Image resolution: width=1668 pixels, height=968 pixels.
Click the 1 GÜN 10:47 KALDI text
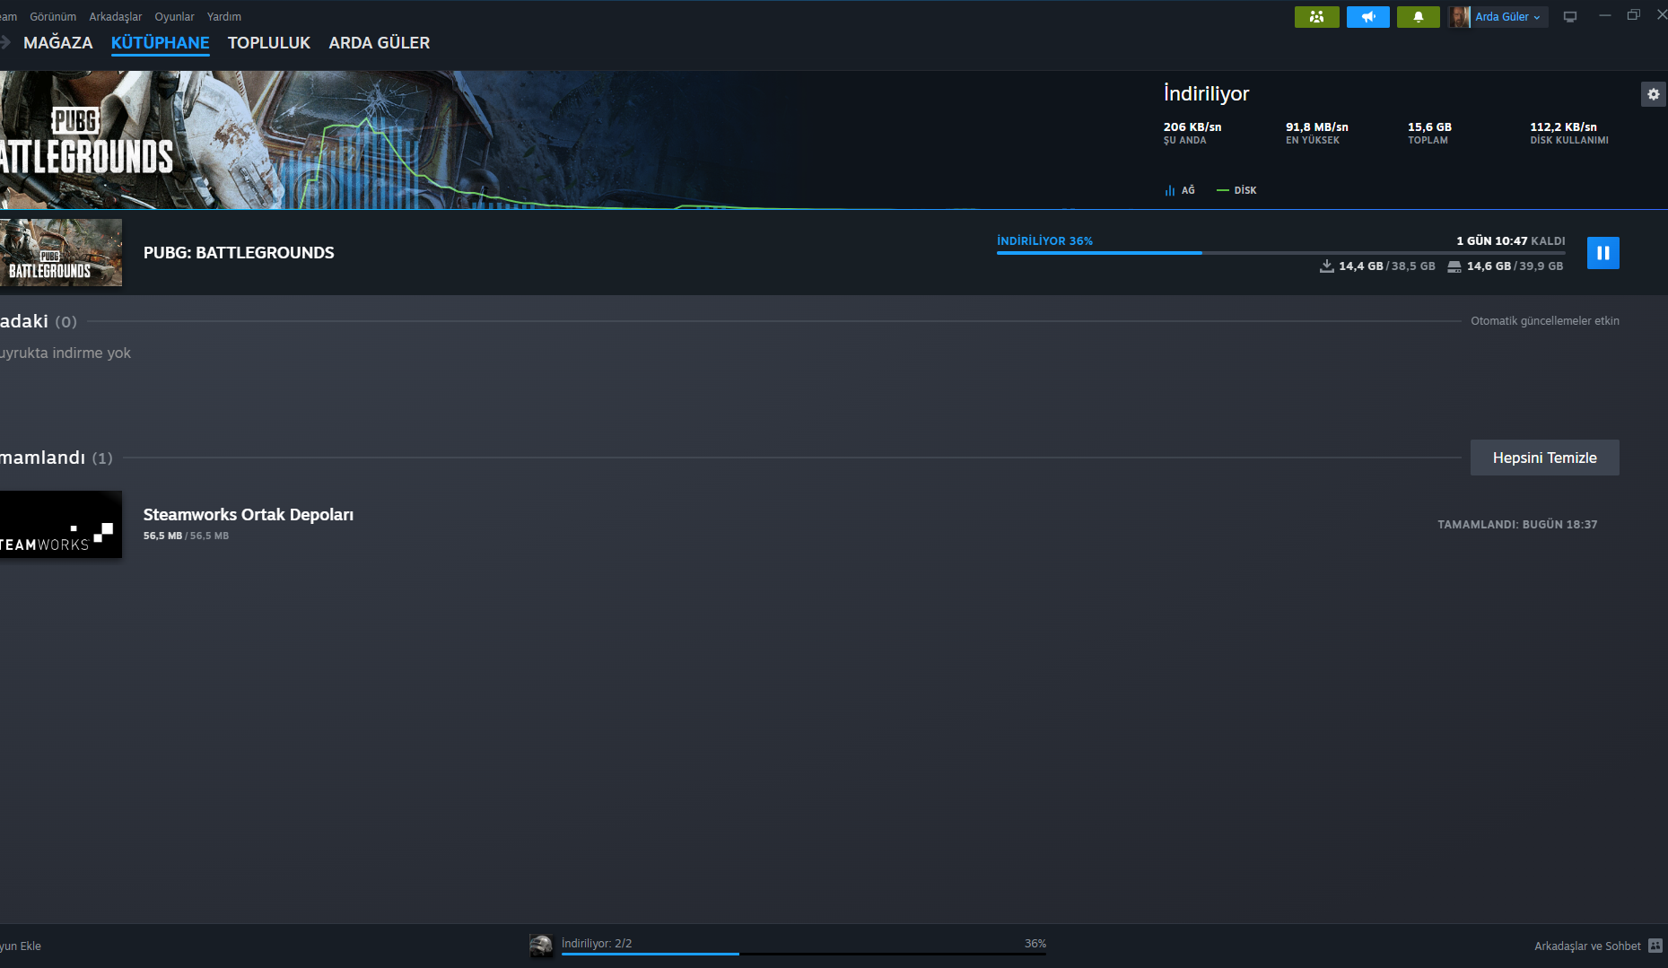pyautogui.click(x=1510, y=241)
